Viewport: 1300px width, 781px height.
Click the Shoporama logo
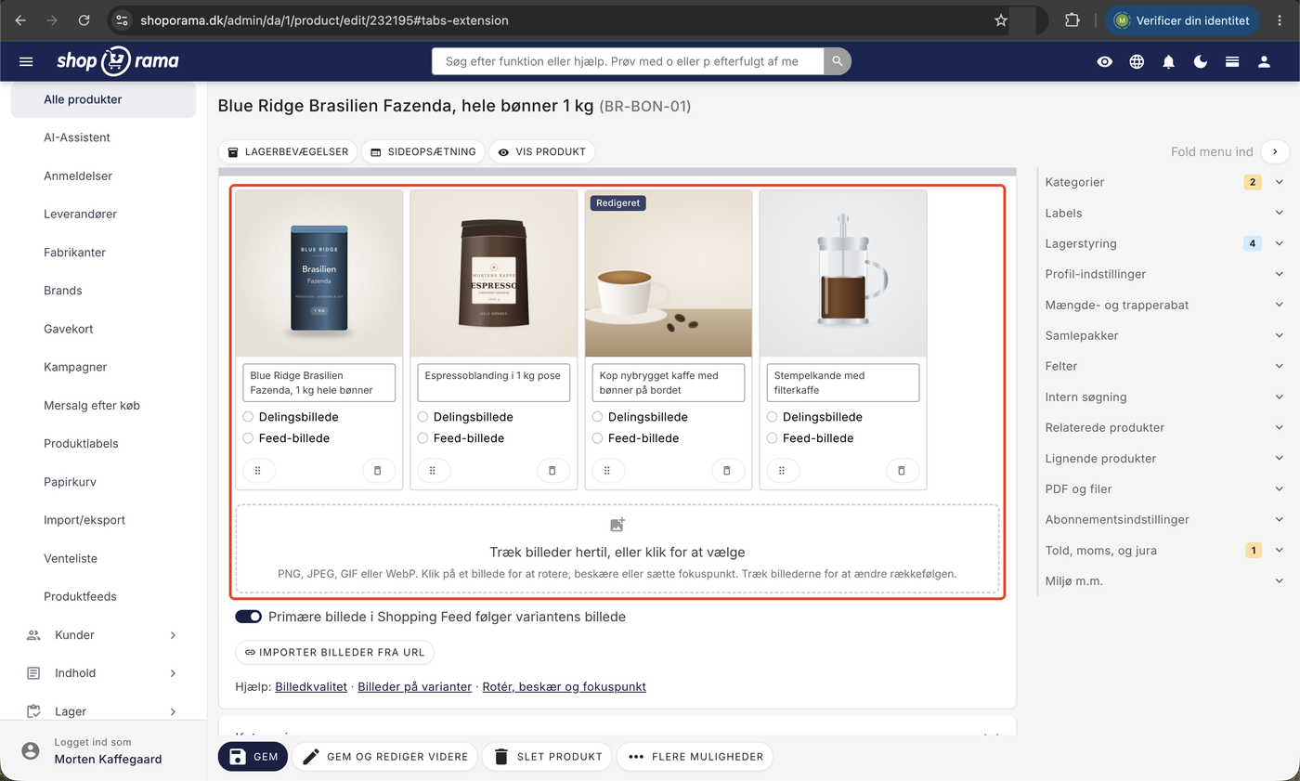(x=117, y=61)
